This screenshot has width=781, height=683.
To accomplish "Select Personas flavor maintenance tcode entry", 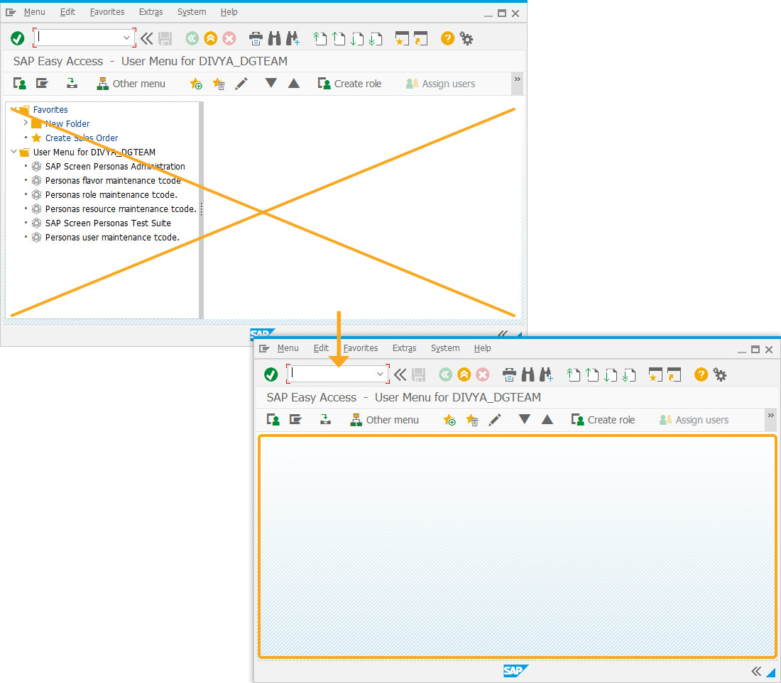I will (113, 181).
